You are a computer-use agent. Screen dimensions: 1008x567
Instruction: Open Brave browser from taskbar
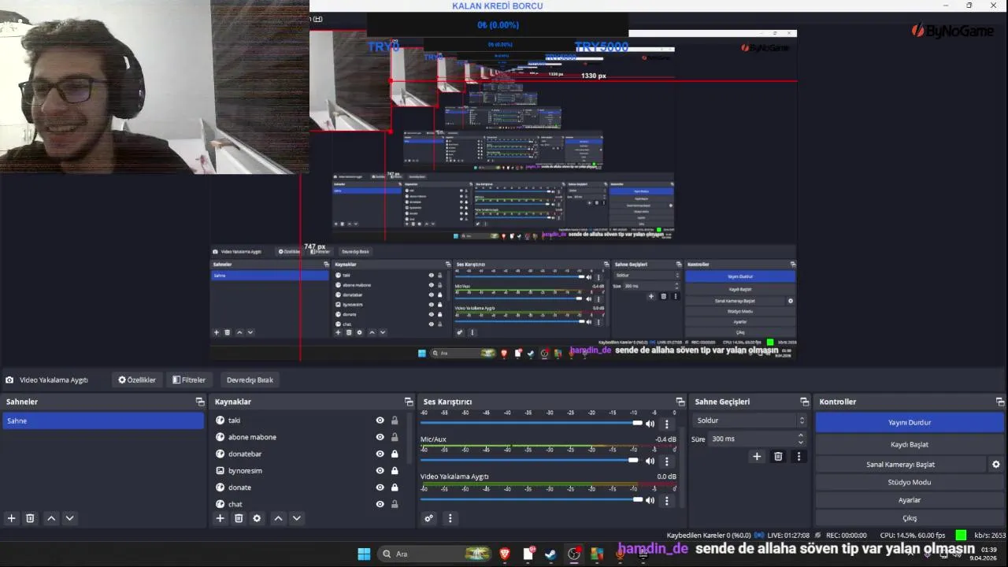tap(505, 554)
